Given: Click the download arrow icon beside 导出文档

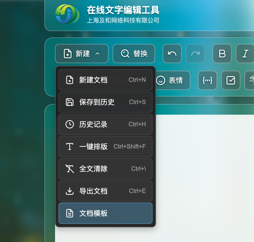Looking at the screenshot, I should (70, 191).
